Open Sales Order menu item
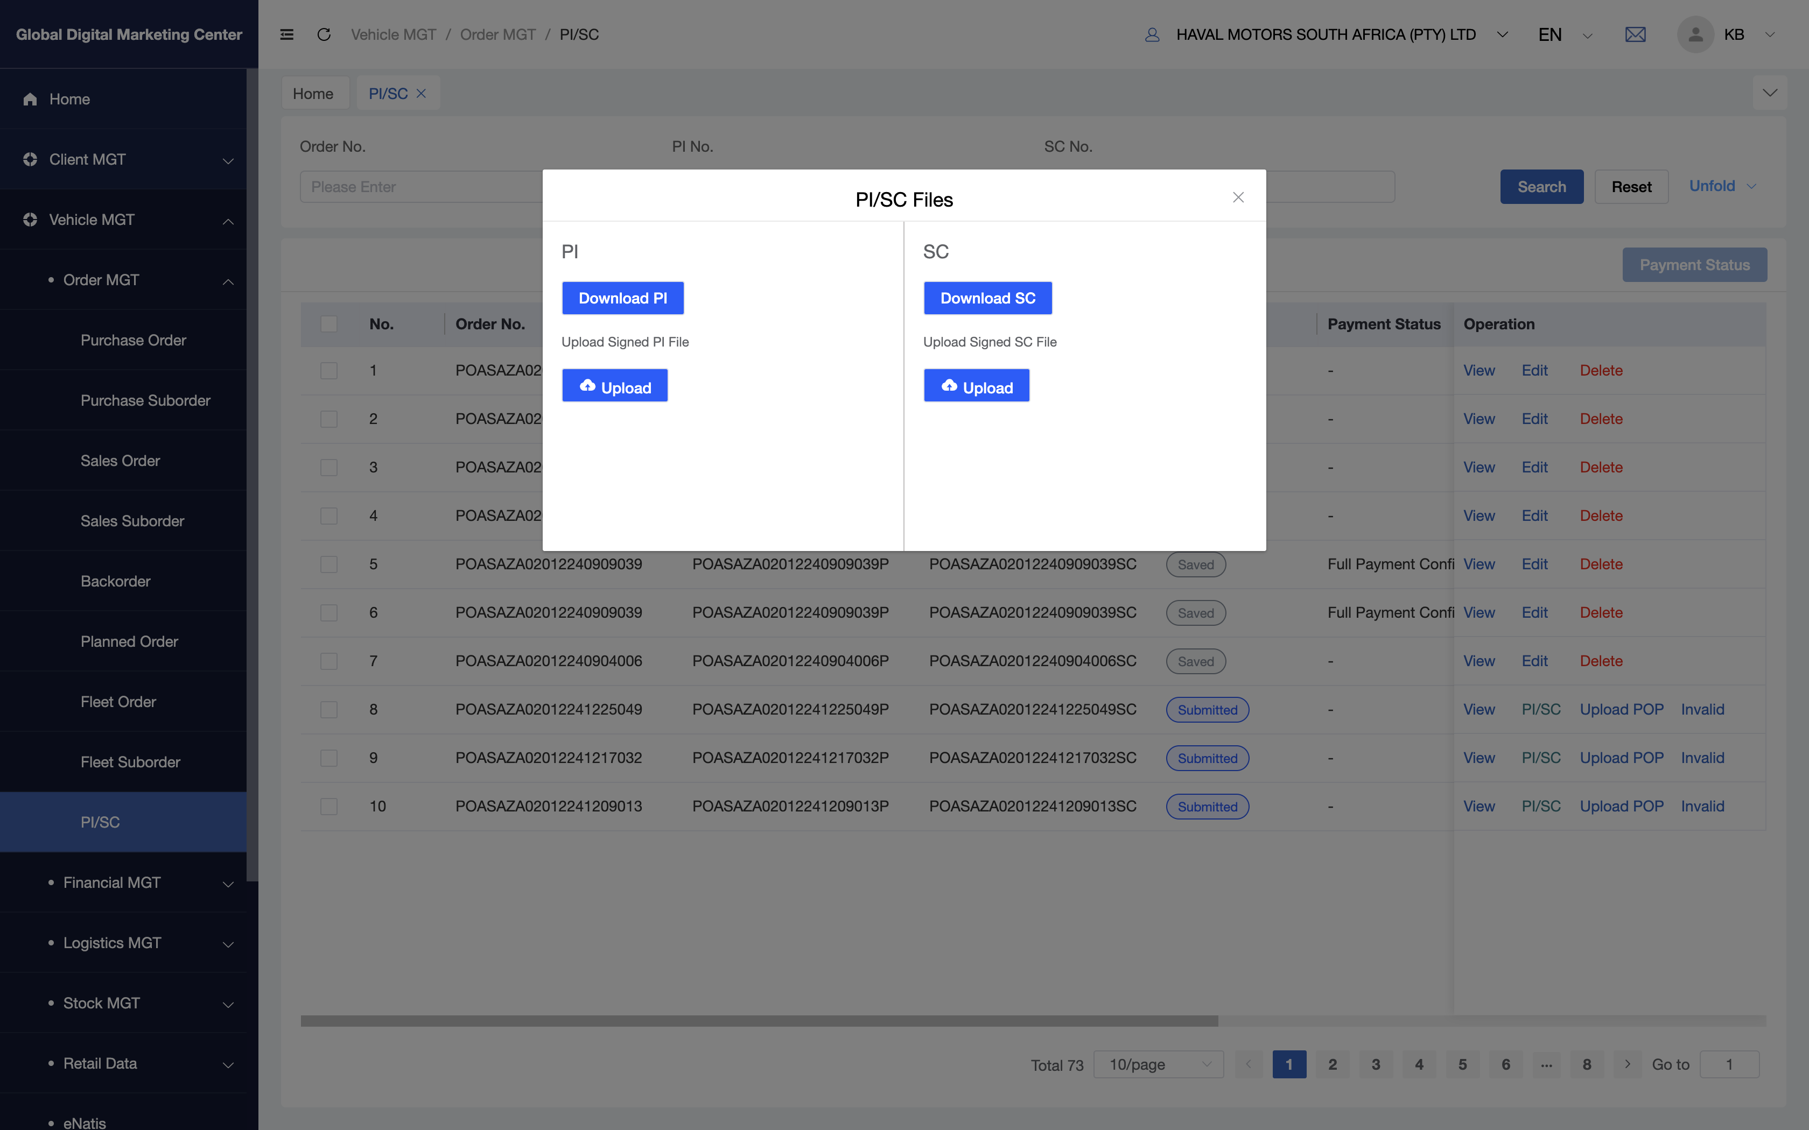 coord(121,461)
